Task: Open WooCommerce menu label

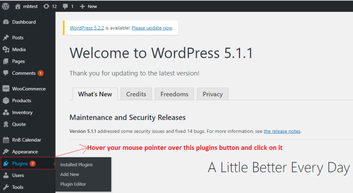Action: point(29,88)
